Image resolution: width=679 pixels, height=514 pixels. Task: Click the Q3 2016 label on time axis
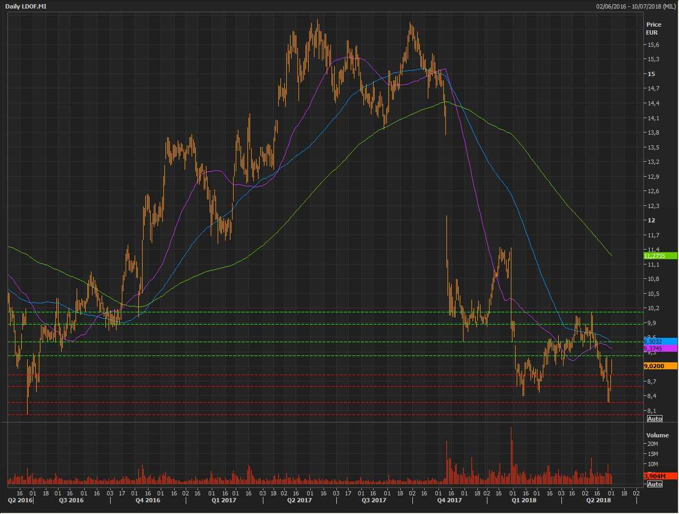tap(71, 501)
